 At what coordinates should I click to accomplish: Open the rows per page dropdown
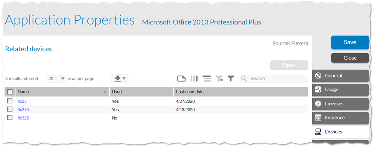[56, 79]
